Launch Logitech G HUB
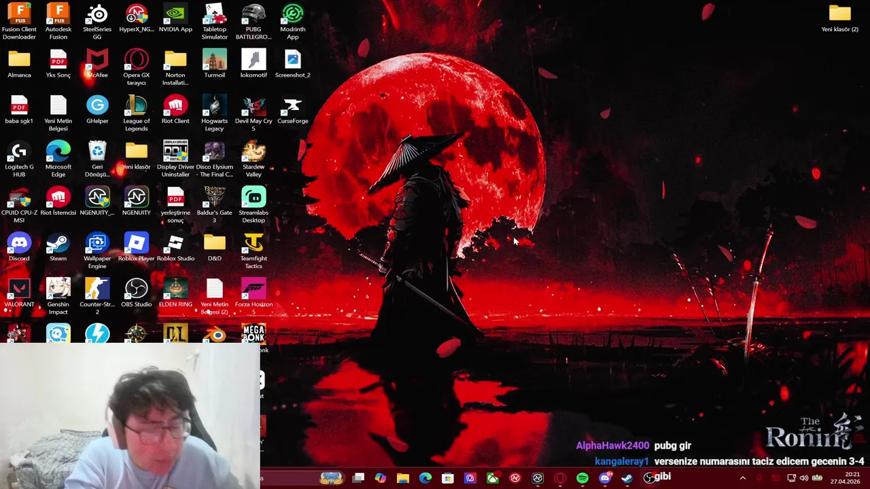 click(x=19, y=159)
